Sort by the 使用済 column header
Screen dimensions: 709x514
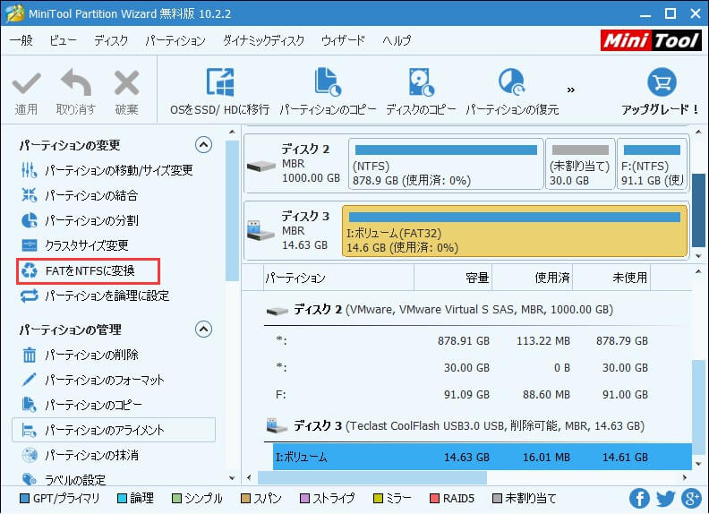[x=533, y=278]
